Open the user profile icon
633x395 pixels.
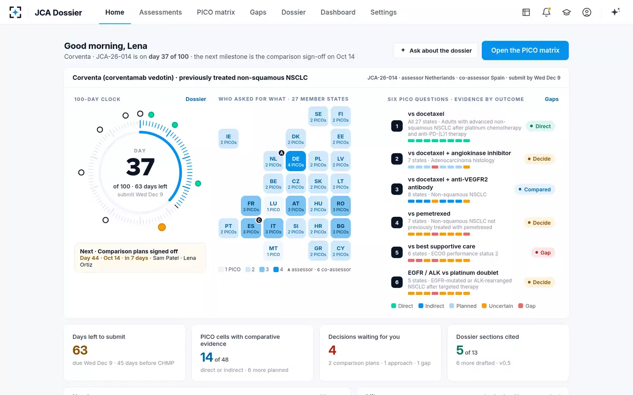pyautogui.click(x=587, y=12)
